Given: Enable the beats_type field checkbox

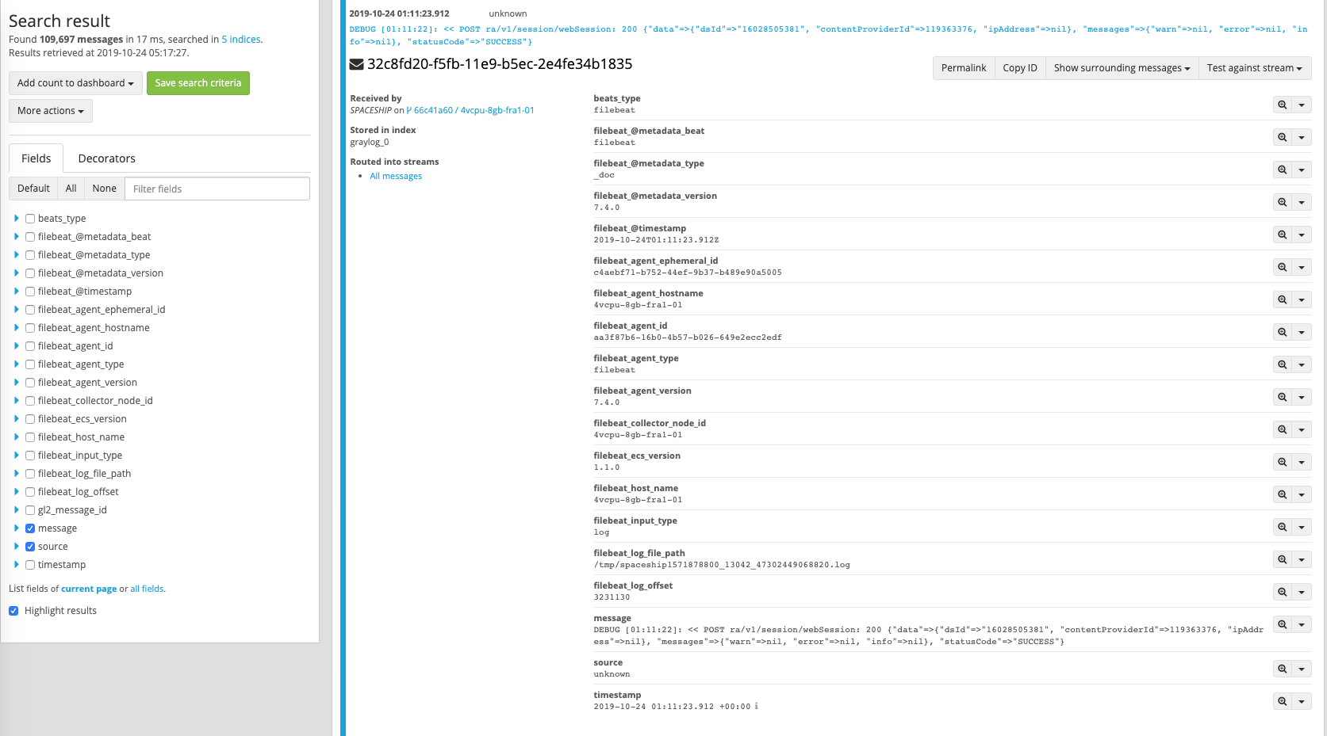Looking at the screenshot, I should click(29, 218).
